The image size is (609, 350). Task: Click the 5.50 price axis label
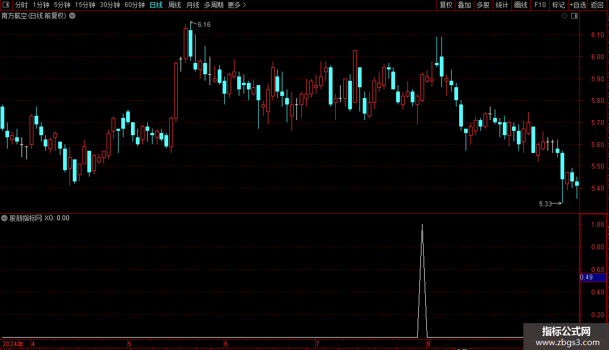click(x=597, y=166)
